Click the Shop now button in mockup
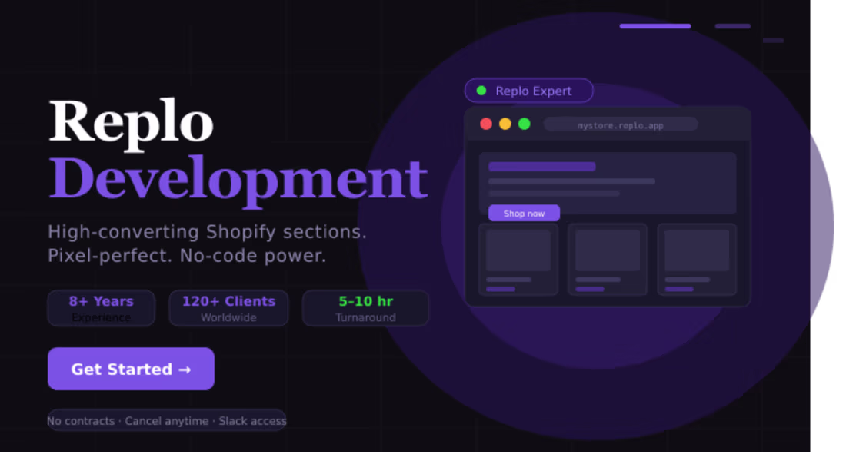Viewport: 846px width, 464px height. coord(524,214)
